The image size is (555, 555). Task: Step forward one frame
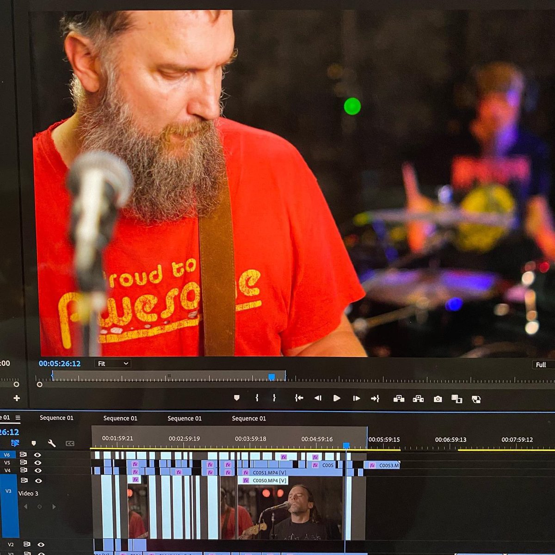(356, 398)
